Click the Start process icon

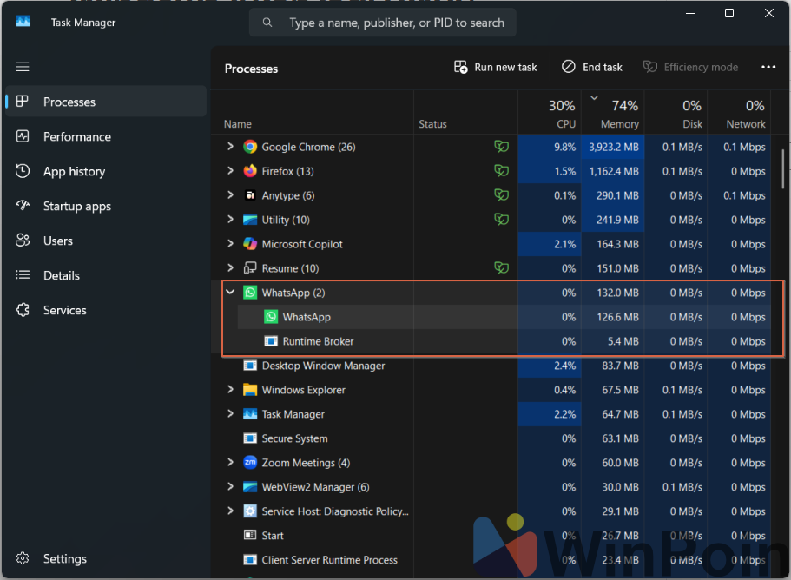(x=250, y=535)
